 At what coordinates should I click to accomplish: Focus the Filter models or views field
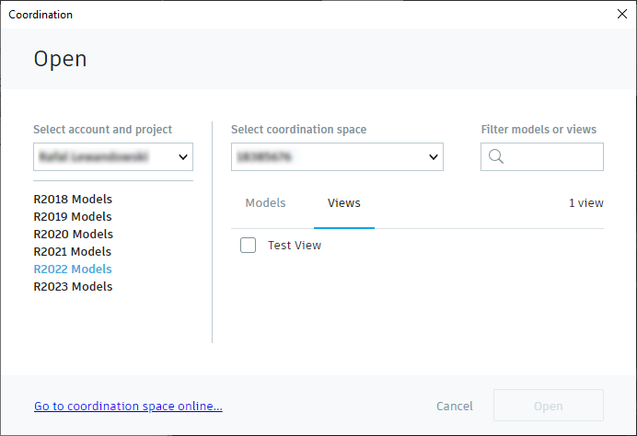(552, 156)
